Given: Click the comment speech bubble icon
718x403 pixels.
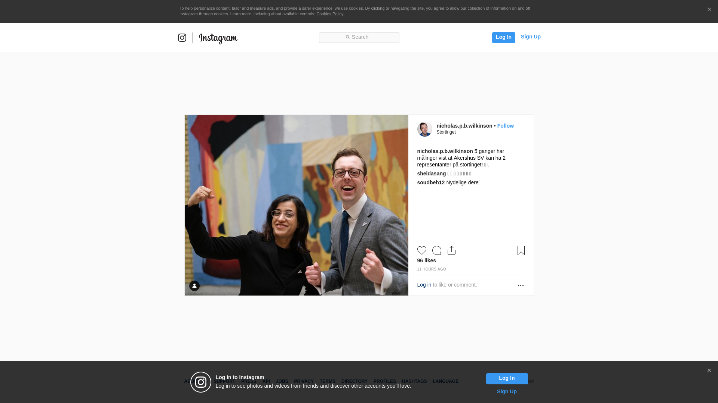Looking at the screenshot, I should point(436,250).
